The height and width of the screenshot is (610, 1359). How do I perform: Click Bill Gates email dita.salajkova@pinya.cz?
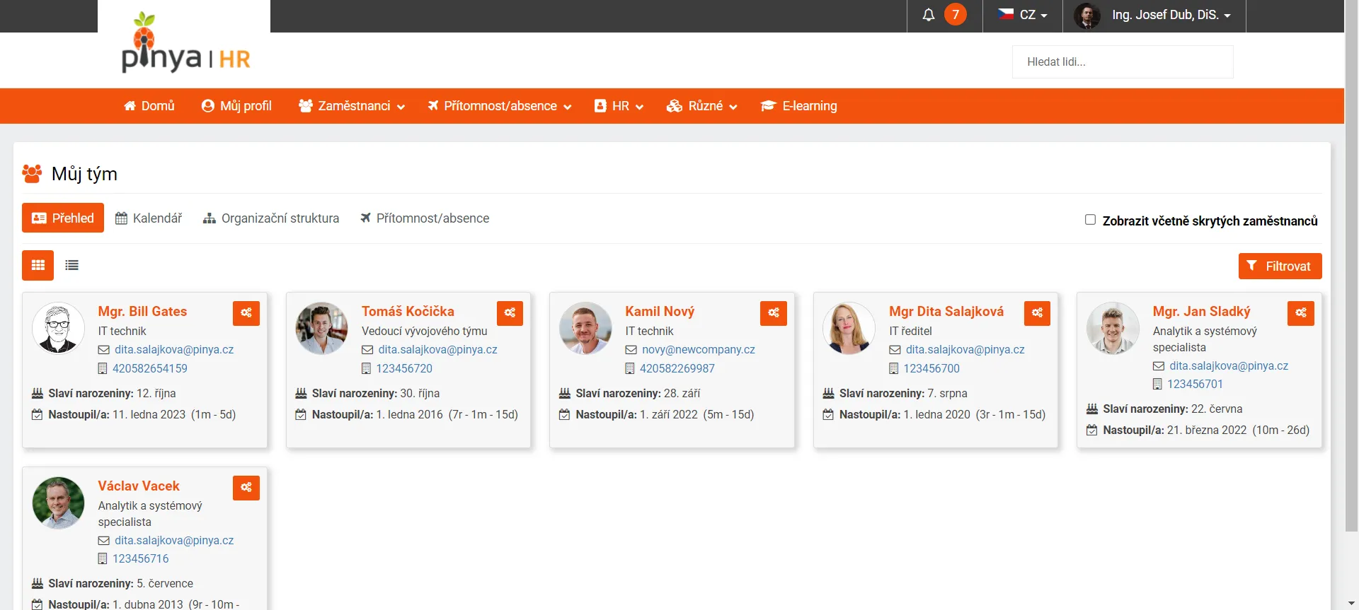pos(174,350)
